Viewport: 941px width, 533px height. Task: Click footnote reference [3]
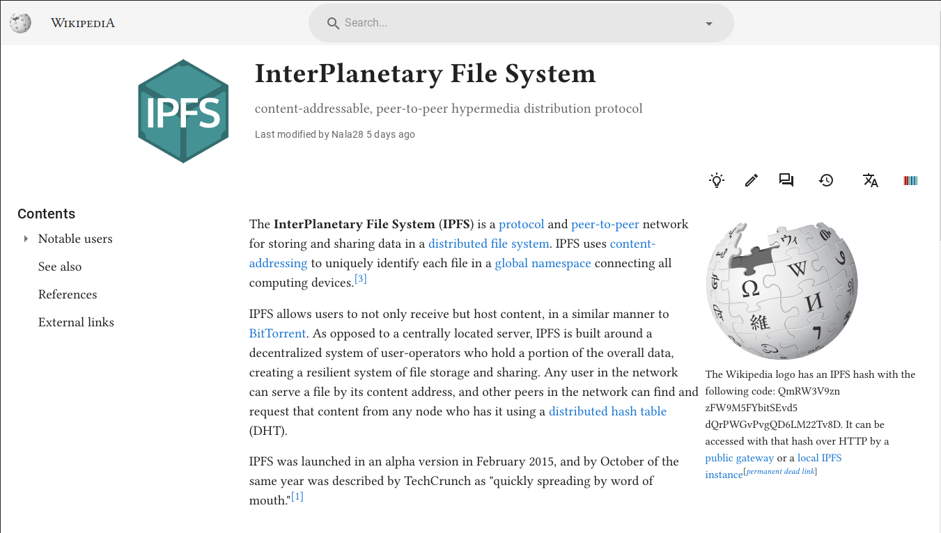tap(360, 279)
